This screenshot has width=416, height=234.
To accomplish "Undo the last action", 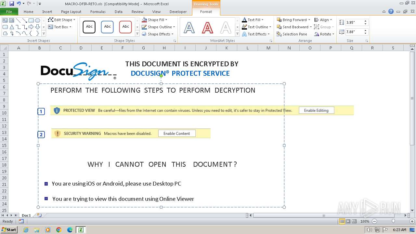I will 19,4.
